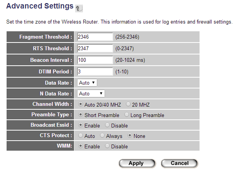The image size is (241, 175).
Task: Click the Cancel button
Action: [x=179, y=163]
